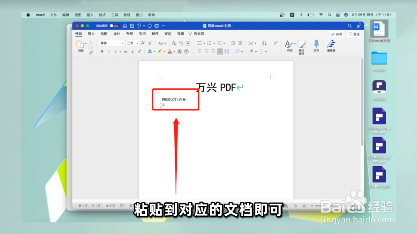This screenshot has height=234, width=417.
Task: Apply superscript formatting
Action: click(139, 52)
